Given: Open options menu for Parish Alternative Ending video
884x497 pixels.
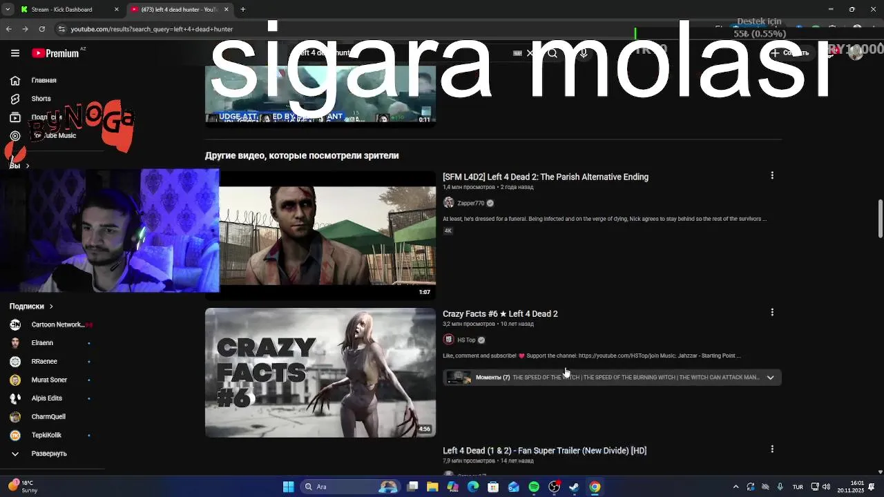Looking at the screenshot, I should (772, 176).
